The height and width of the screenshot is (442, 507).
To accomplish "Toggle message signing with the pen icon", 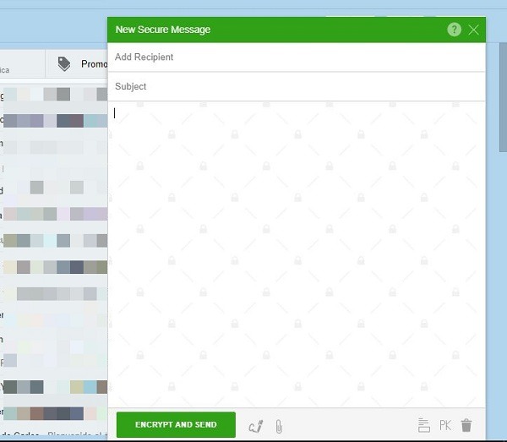I will click(256, 426).
